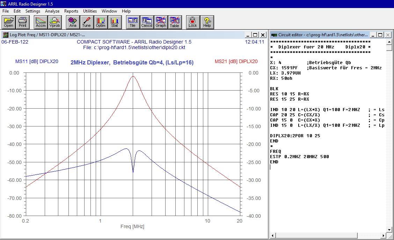The image size is (394, 240).
Task: Select the Vprob voltage probe tool
Action: click(x=54, y=22)
